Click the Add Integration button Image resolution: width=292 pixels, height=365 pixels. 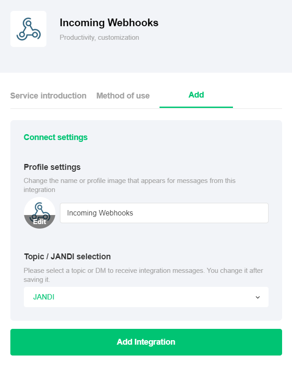point(146,342)
